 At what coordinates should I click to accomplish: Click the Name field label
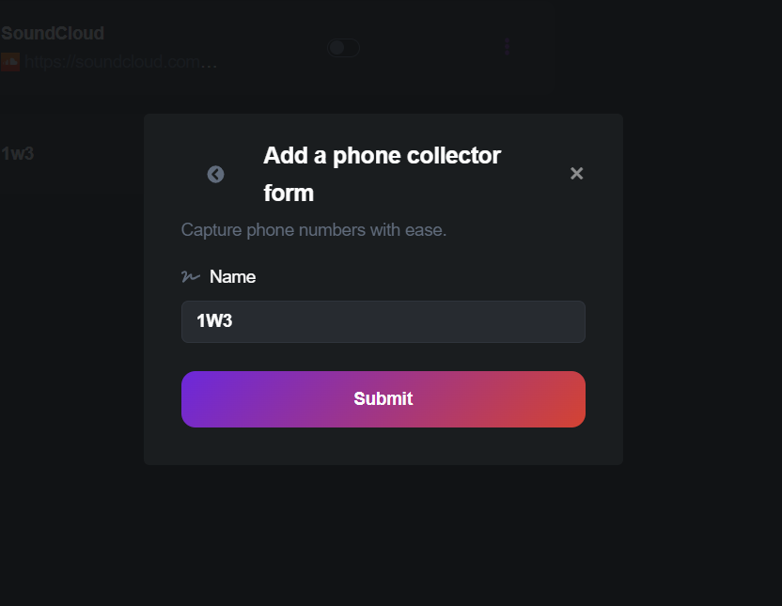[x=232, y=276]
